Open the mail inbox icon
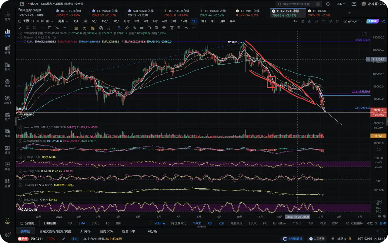Screen dimensions: 388x243 [354, 4]
